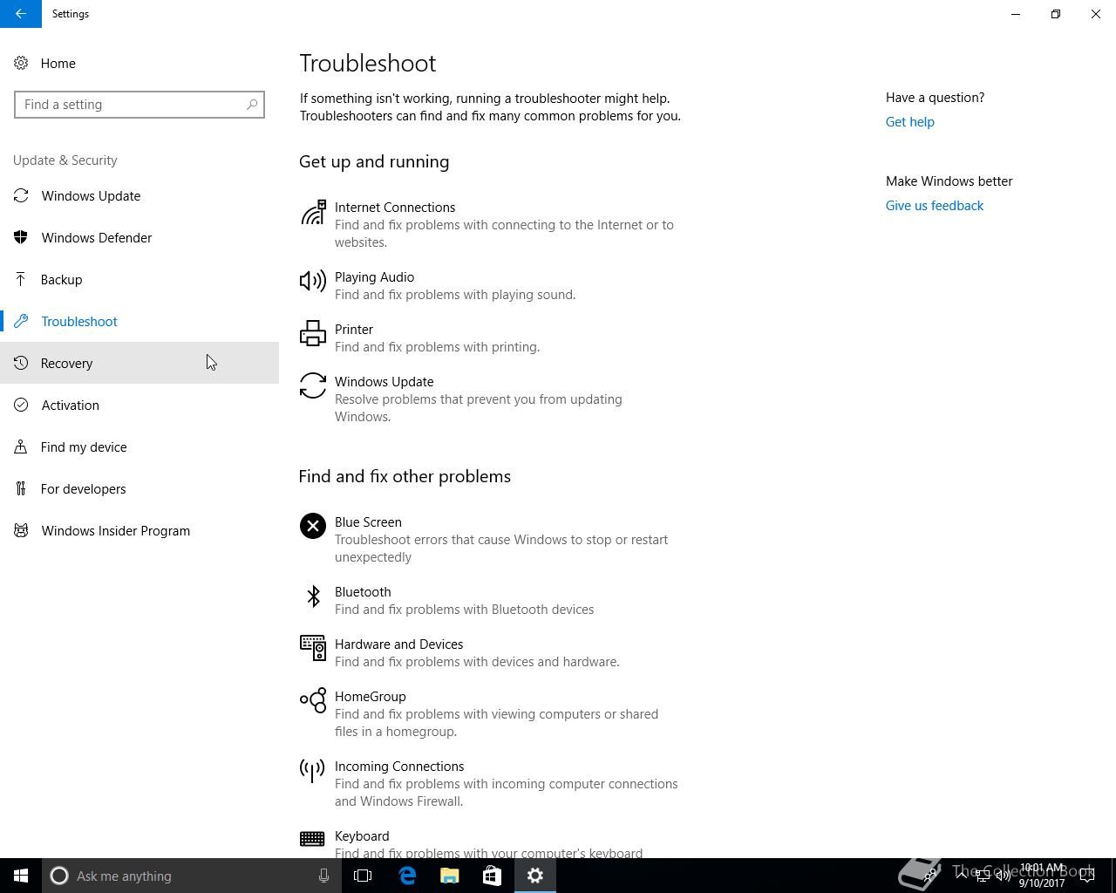This screenshot has width=1116, height=893.
Task: Click the Home gear icon
Action: (21, 64)
